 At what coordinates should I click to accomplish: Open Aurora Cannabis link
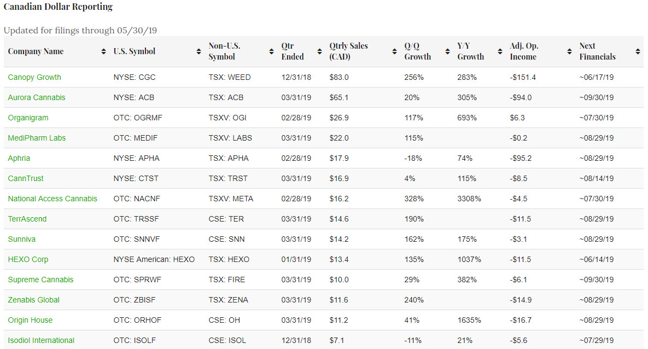[x=37, y=97]
